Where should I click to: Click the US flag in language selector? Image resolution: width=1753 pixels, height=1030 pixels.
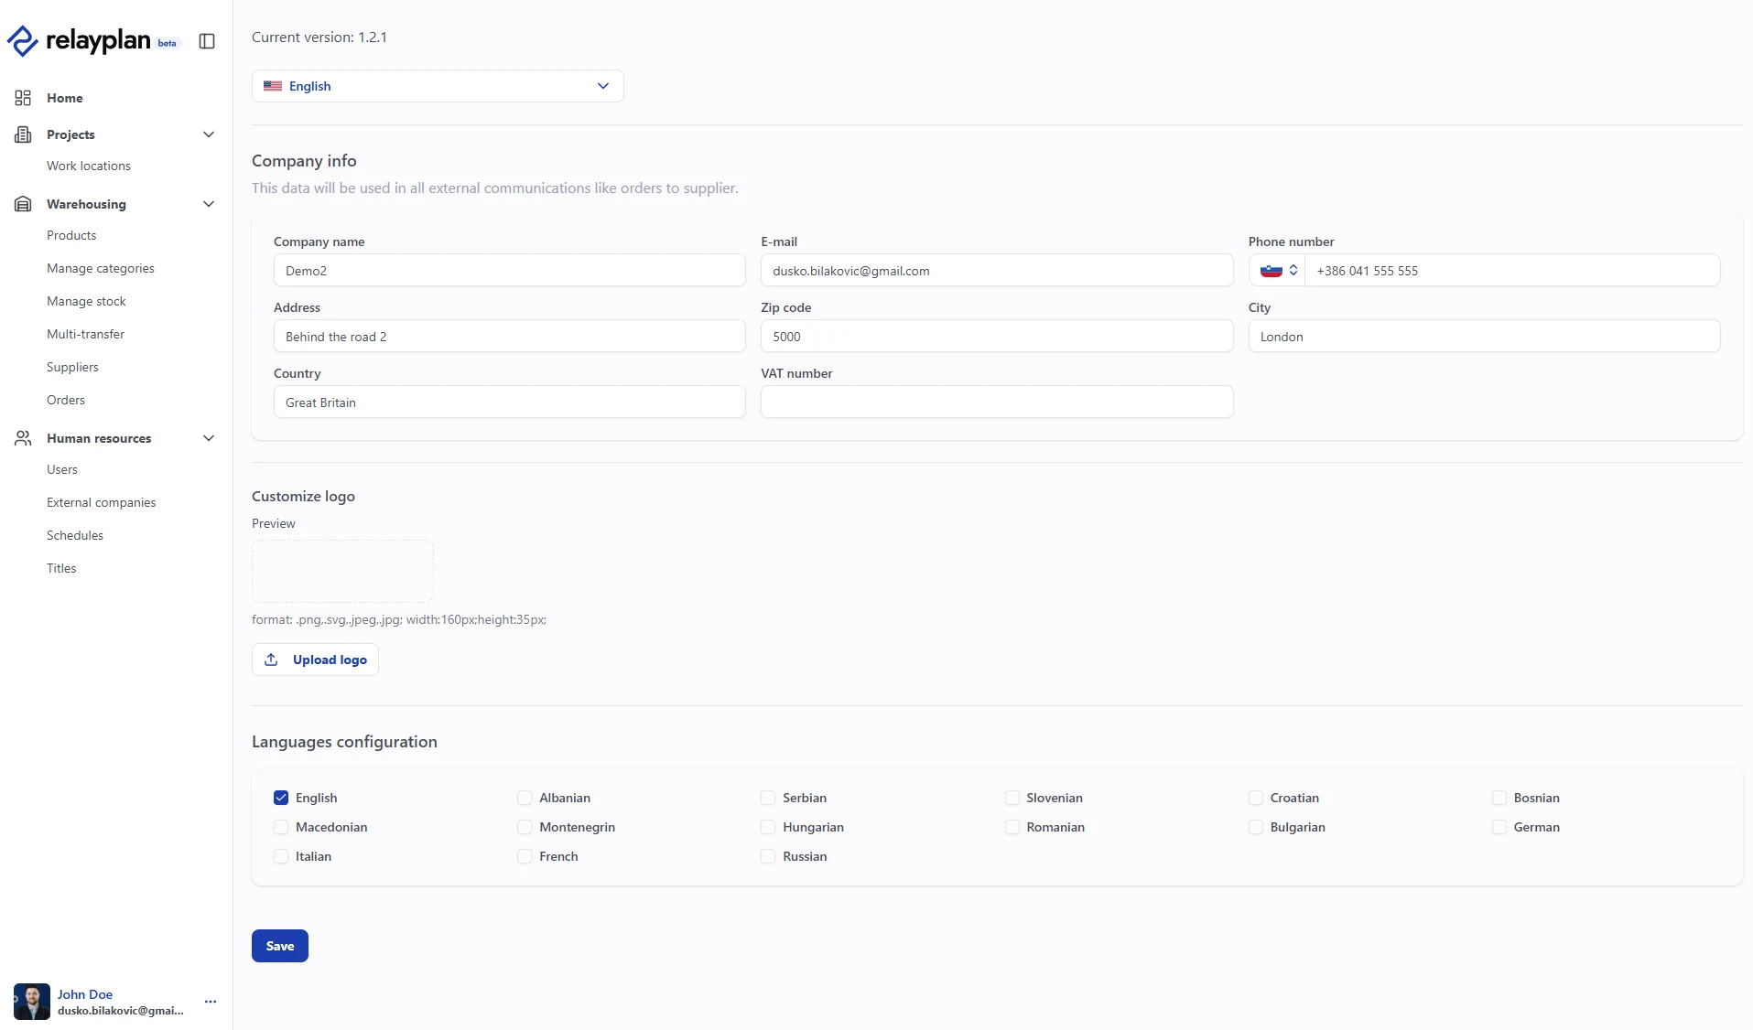pyautogui.click(x=273, y=86)
